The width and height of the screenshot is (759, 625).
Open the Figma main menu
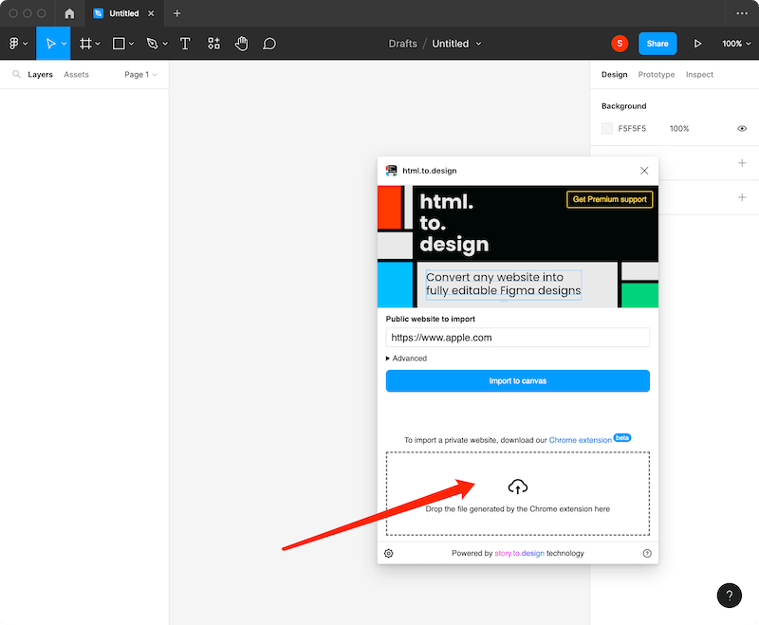coord(16,44)
